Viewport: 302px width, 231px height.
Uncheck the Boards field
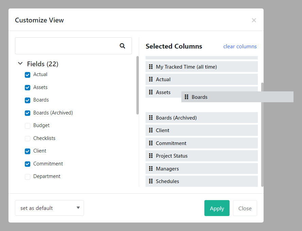(x=27, y=100)
